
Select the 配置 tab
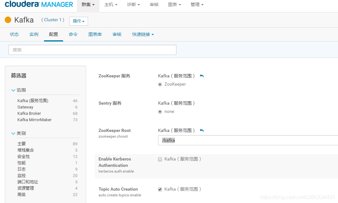pyautogui.click(x=54, y=34)
